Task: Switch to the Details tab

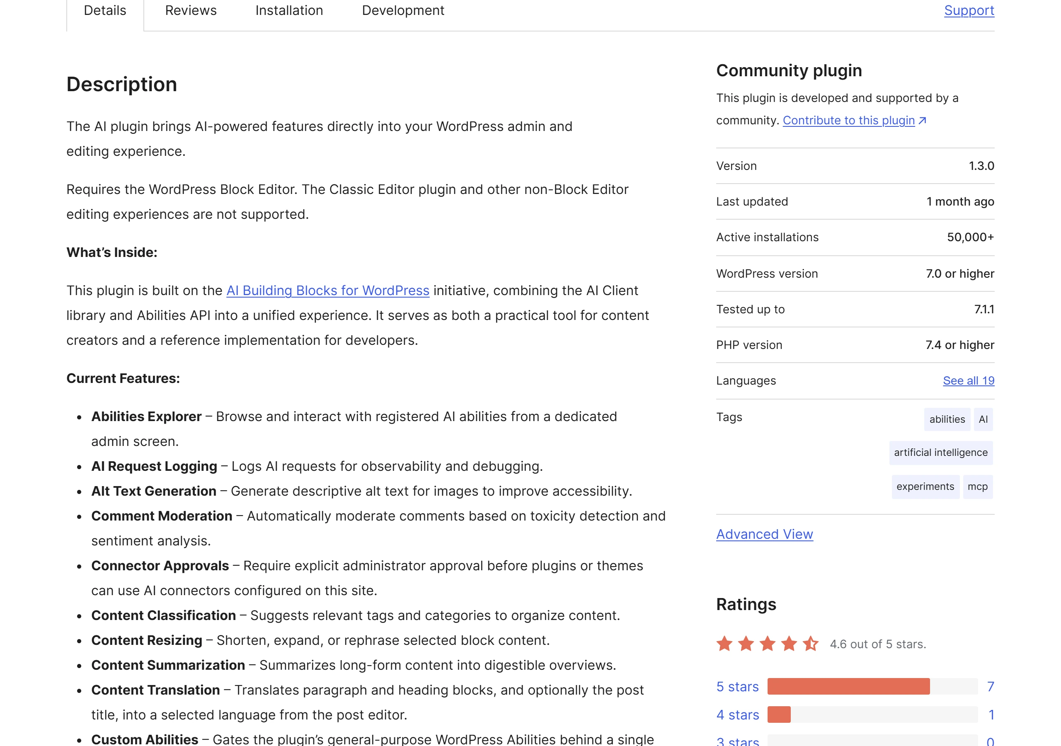Action: pos(105,11)
